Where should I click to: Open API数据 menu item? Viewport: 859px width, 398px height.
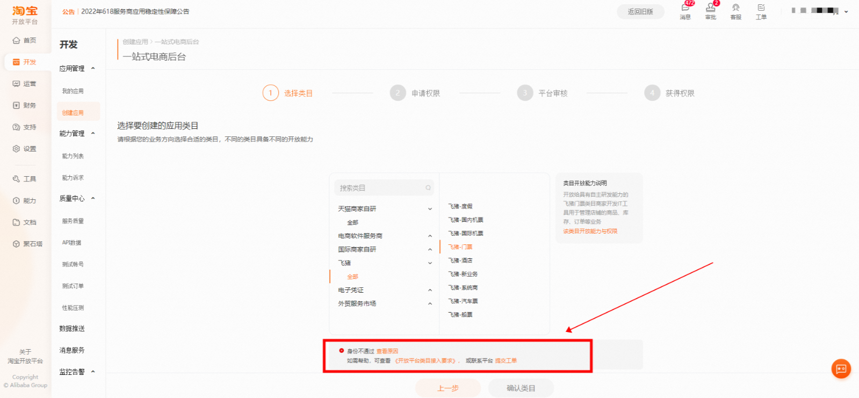[71, 243]
